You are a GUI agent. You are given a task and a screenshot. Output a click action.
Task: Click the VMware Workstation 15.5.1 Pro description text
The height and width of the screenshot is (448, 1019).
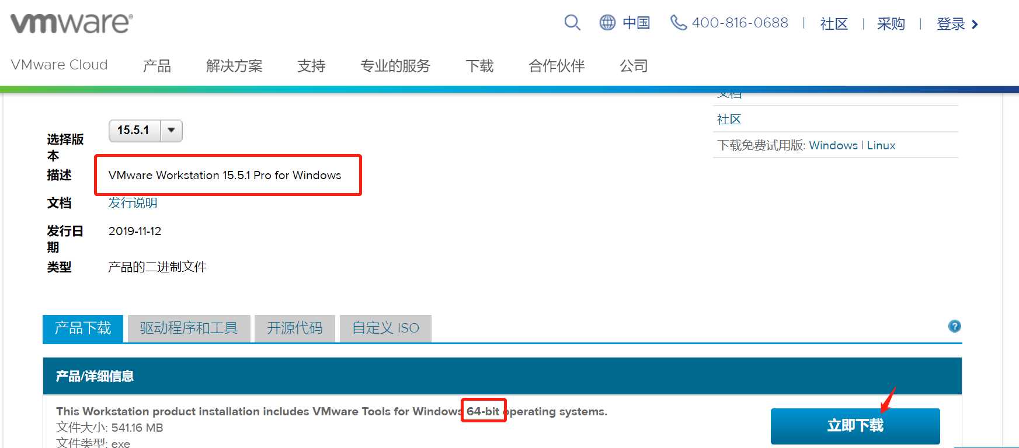(225, 175)
